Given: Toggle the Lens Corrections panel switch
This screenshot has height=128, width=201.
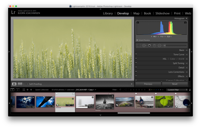Looking at the screenshot, I should click(x=136, y=72).
